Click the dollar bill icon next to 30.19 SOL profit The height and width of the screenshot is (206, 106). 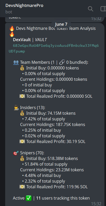pos(22,141)
